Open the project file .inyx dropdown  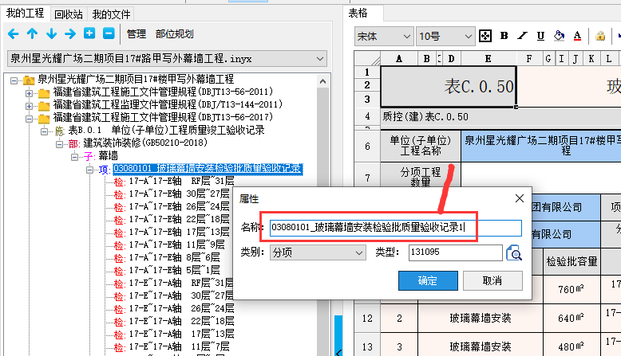[319, 59]
